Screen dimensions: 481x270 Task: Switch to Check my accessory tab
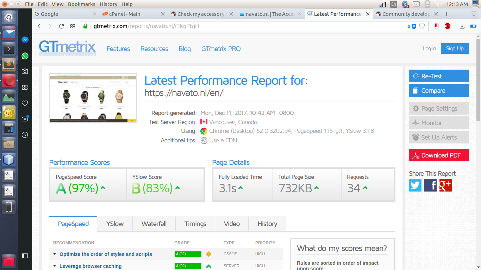[x=201, y=14]
